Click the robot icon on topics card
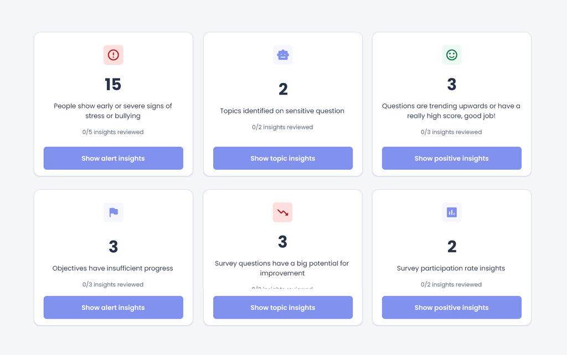This screenshot has height=355, width=567. [283, 55]
